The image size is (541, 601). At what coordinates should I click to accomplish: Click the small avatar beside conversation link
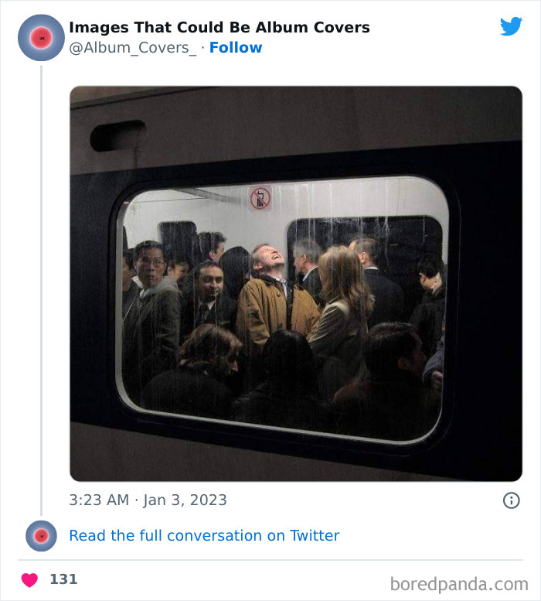pyautogui.click(x=41, y=535)
